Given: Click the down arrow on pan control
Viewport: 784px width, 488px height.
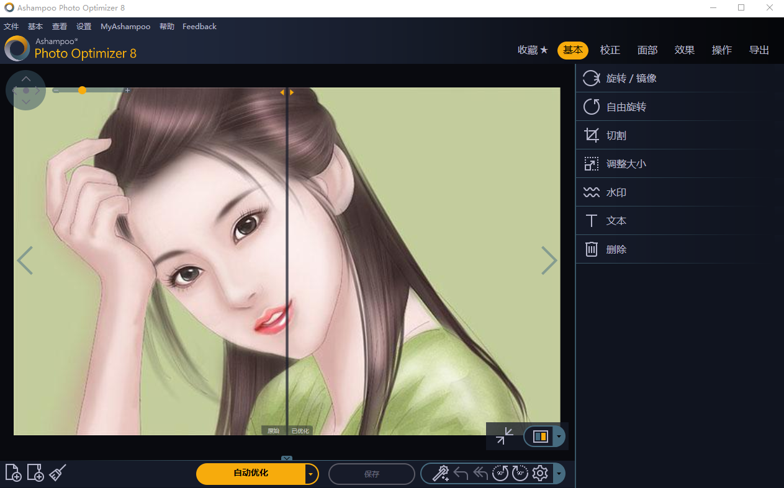Looking at the screenshot, I should [26, 102].
